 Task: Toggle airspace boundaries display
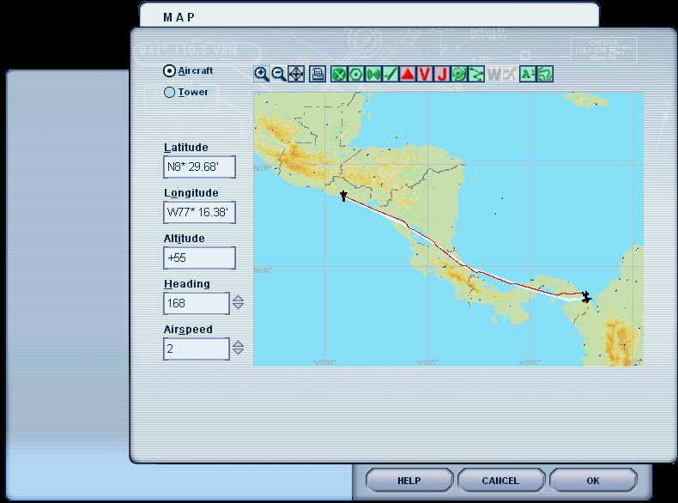[x=459, y=74]
